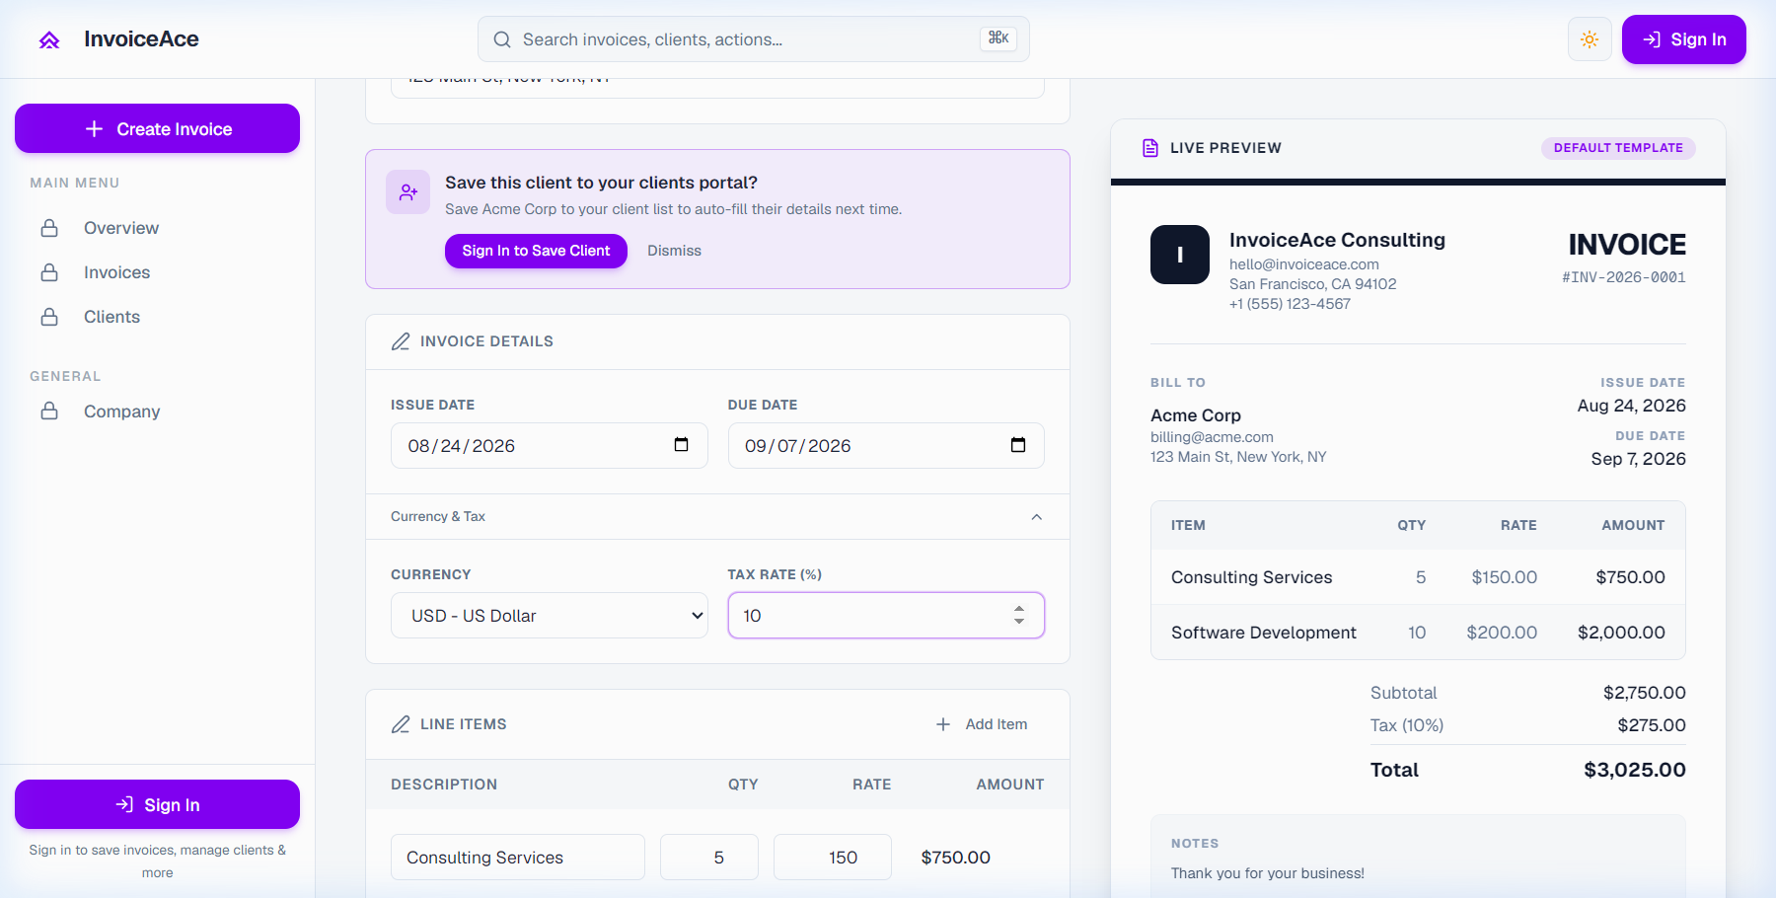Open the Currency dropdown USD - US Dollar
1776x898 pixels.
pos(550,616)
